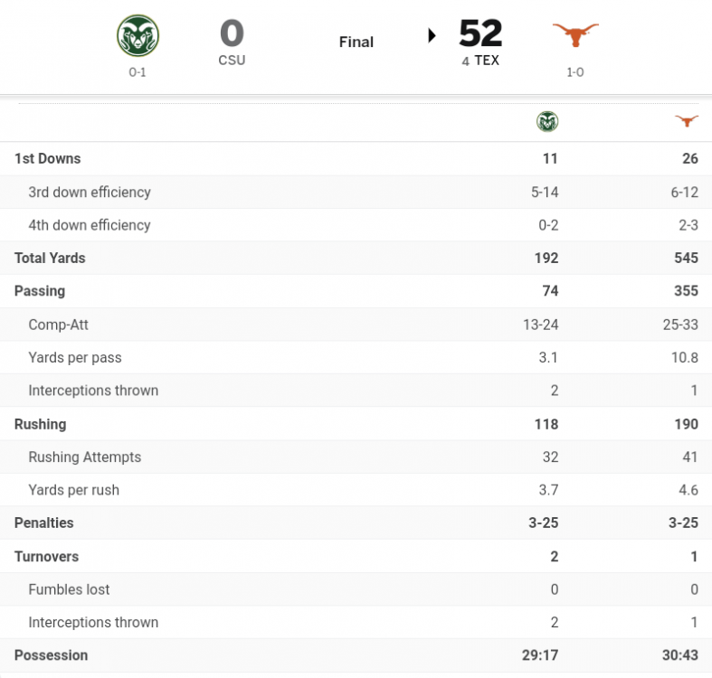
Task: Click the CSU 0-1 record text
Action: (138, 72)
